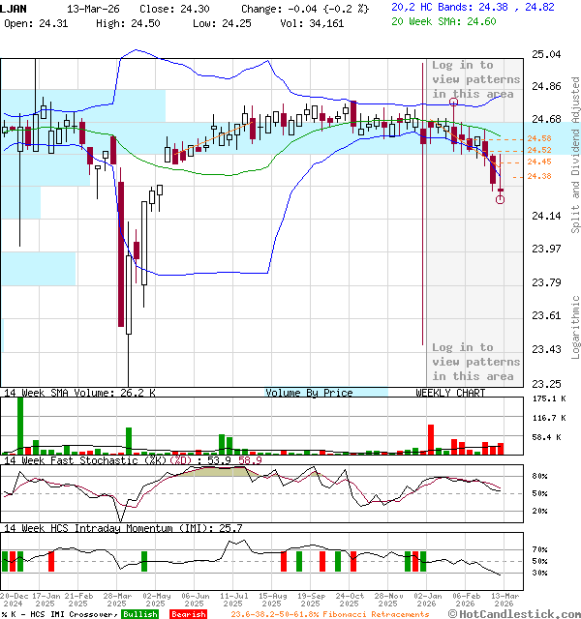The width and height of the screenshot is (581, 619).
Task: Click the 24.45 Fibonacci level label
Action: [539, 162]
